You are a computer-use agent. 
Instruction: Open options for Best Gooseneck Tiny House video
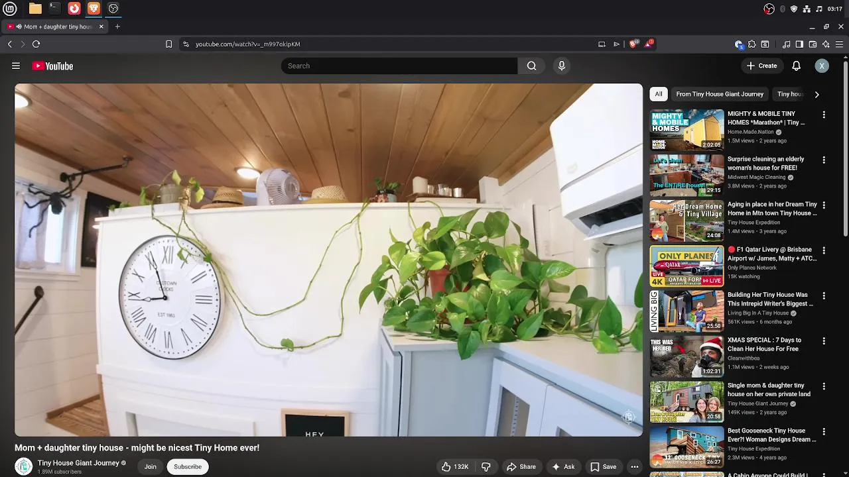click(824, 431)
